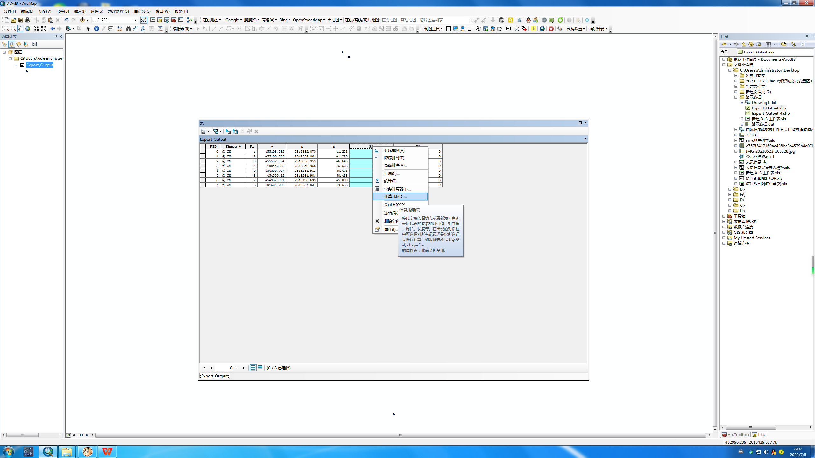The height and width of the screenshot is (458, 815).
Task: Toggle Show all records view button
Action: pyautogui.click(x=253, y=368)
